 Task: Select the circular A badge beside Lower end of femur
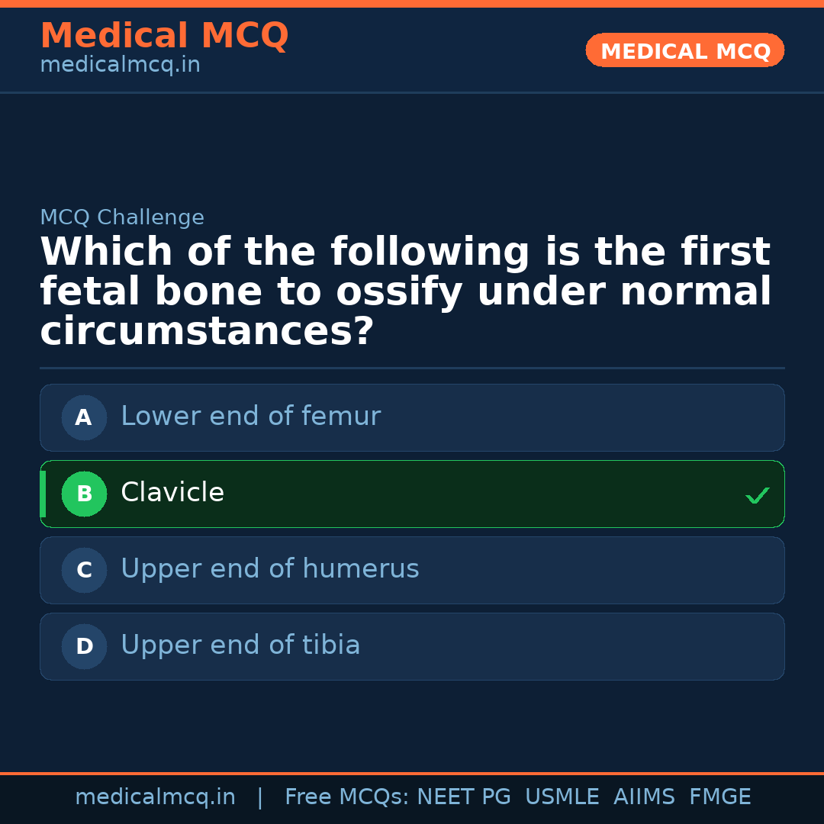[x=83, y=417]
